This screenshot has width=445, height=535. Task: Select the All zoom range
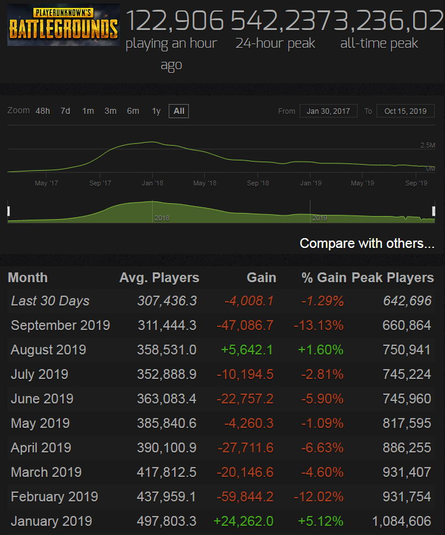tap(178, 111)
